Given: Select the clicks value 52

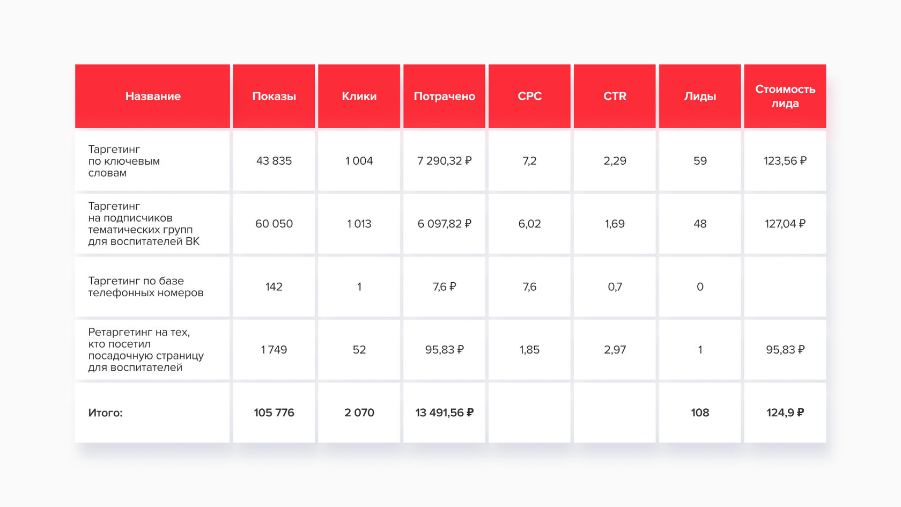Looking at the screenshot, I should pos(359,350).
